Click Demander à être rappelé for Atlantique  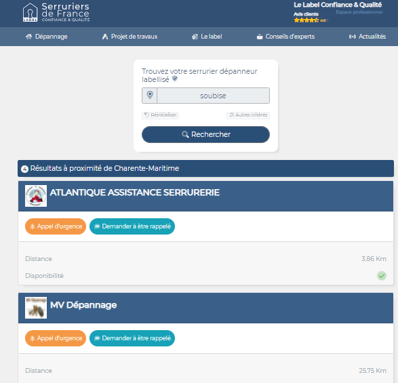[x=132, y=226]
